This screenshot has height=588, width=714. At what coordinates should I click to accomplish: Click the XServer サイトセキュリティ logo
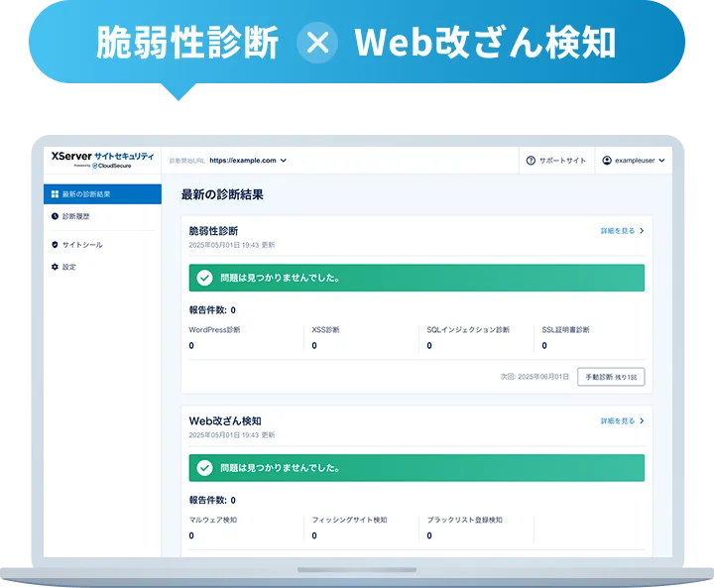click(102, 159)
